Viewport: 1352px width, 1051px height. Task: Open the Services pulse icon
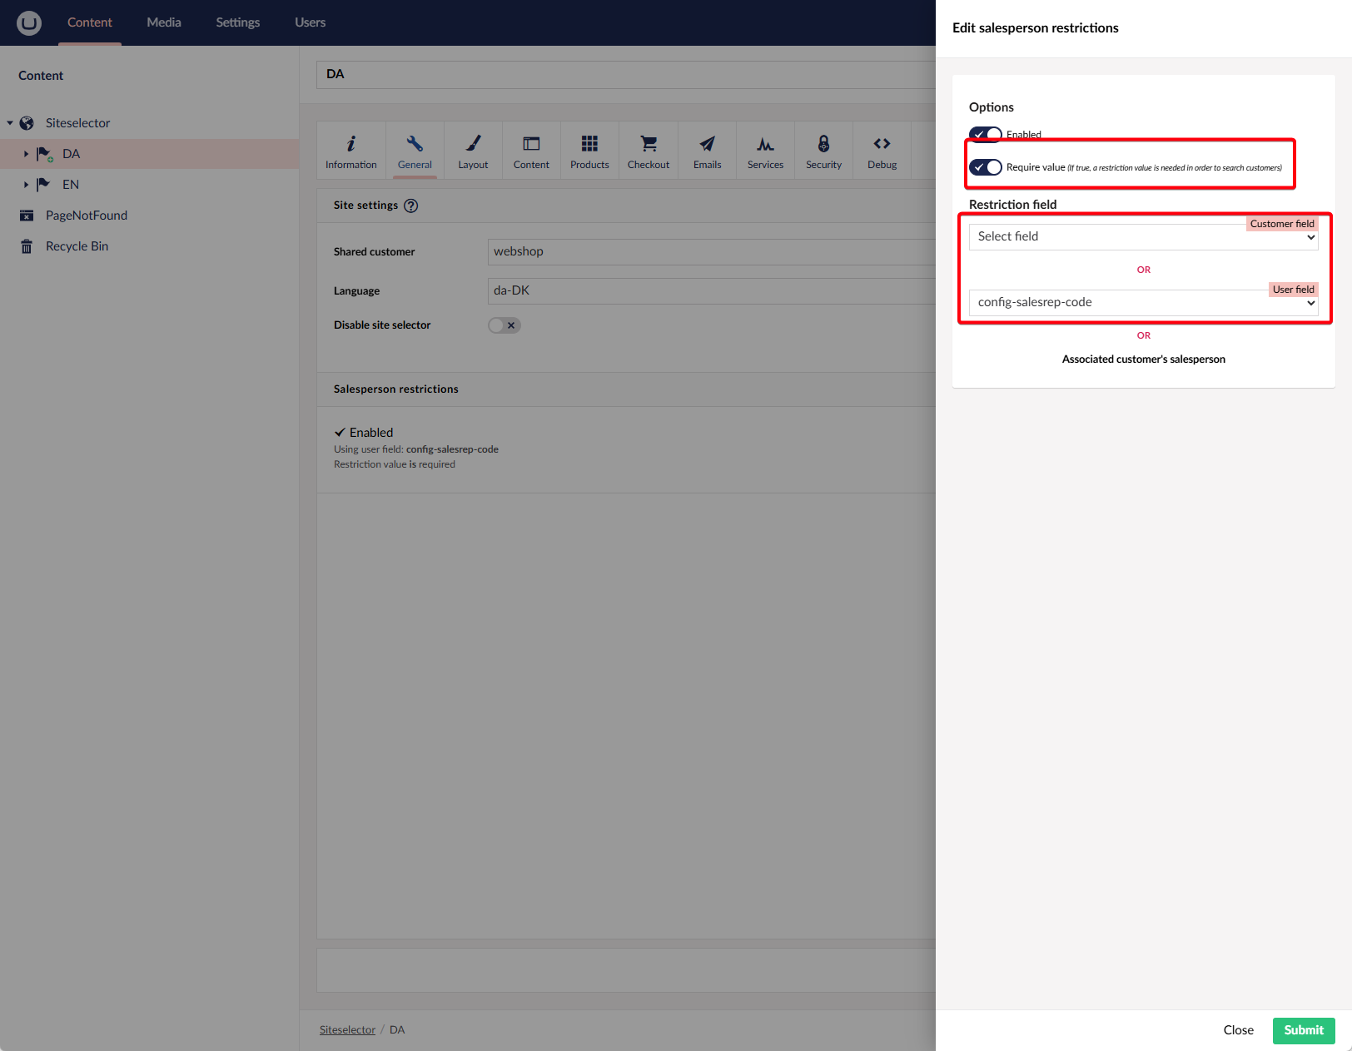[x=765, y=144]
